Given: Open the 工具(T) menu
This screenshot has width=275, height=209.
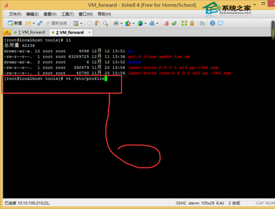Looking at the screenshot, I should click(x=68, y=14).
